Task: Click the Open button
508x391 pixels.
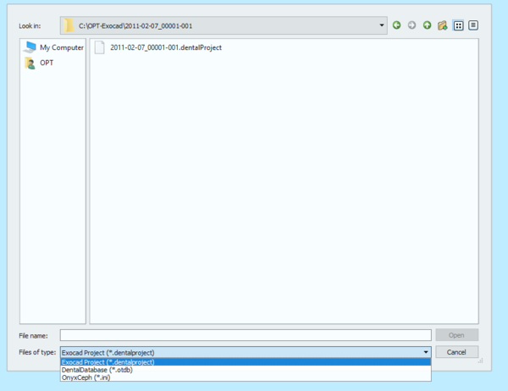Action: pyautogui.click(x=457, y=335)
